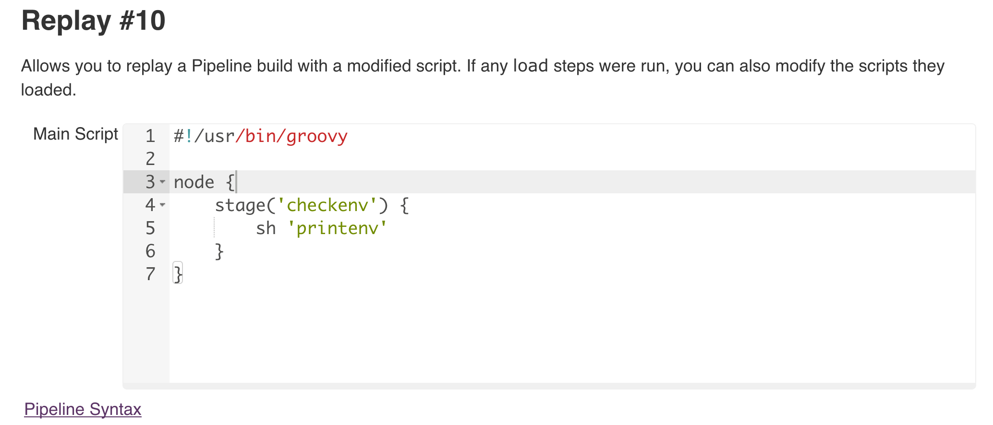Select line number 1 in the gutter
The height and width of the screenshot is (425, 993).
(150, 136)
